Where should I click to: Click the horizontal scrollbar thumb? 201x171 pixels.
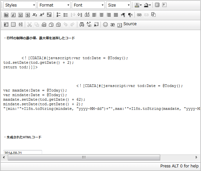point(84,157)
